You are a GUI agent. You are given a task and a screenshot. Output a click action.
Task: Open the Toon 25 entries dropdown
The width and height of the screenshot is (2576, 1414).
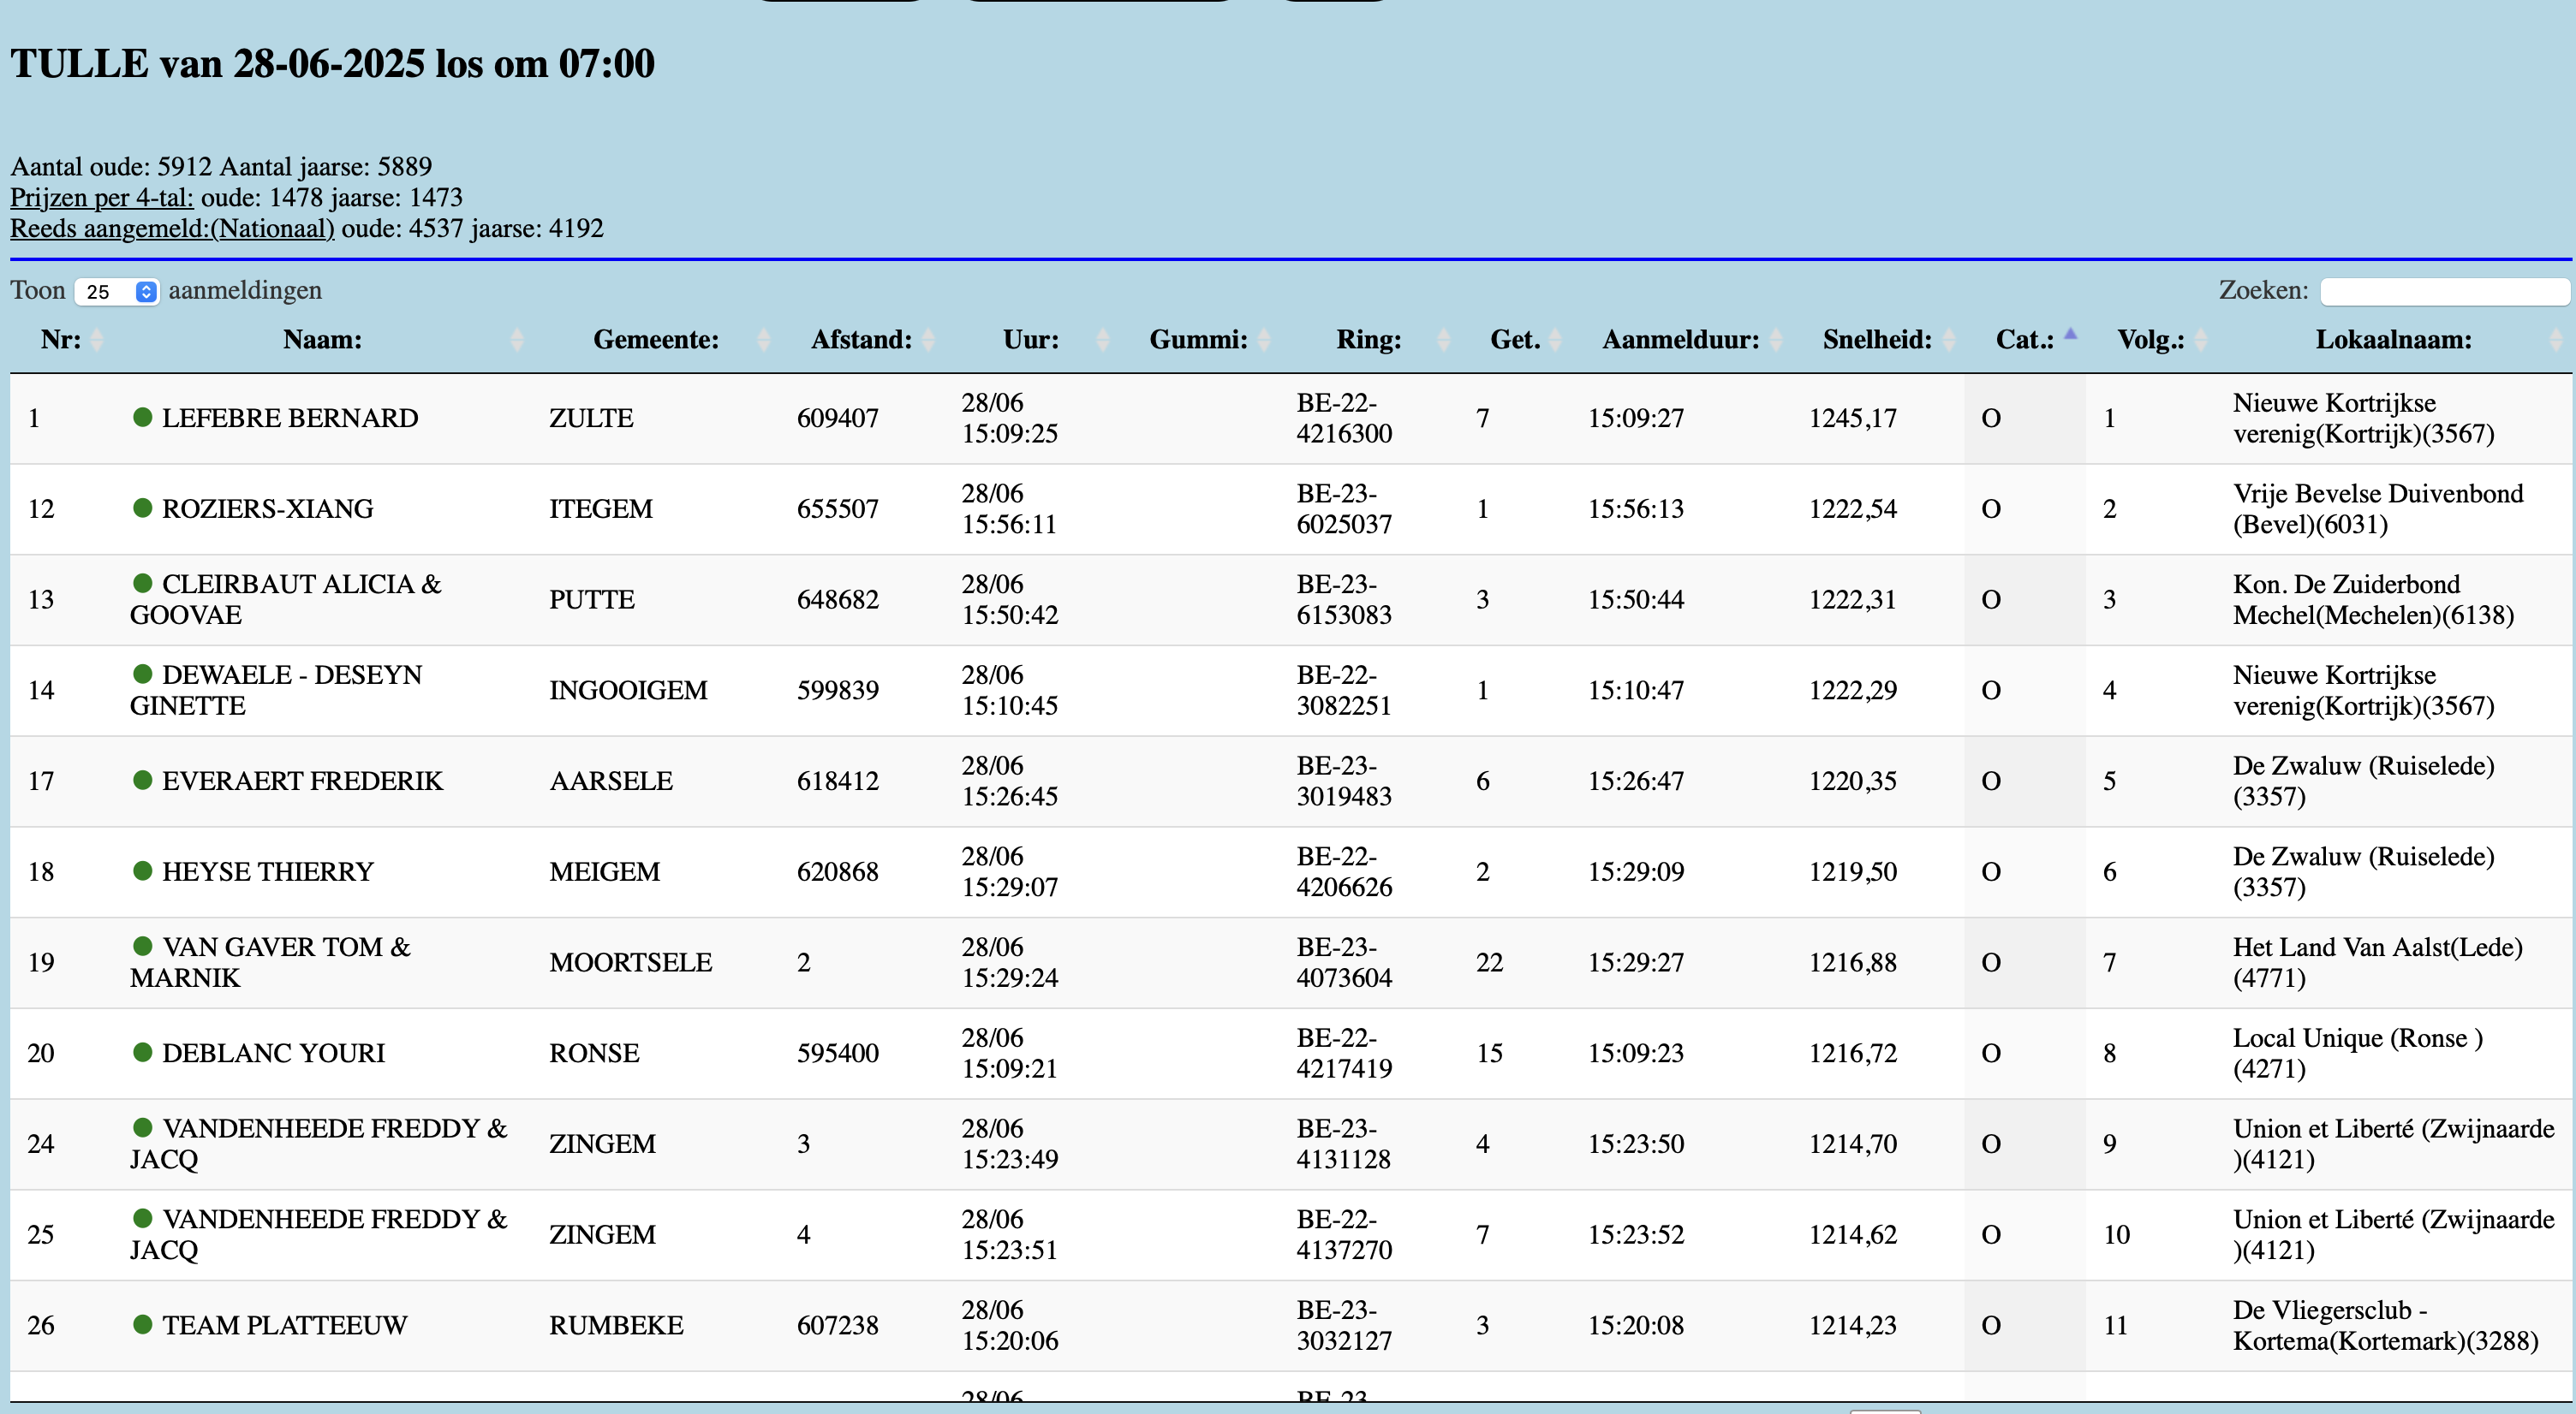pos(117,292)
